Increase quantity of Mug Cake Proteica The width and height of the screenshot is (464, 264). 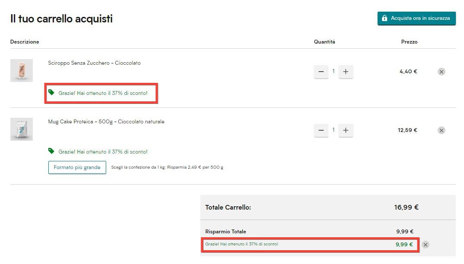(x=345, y=130)
